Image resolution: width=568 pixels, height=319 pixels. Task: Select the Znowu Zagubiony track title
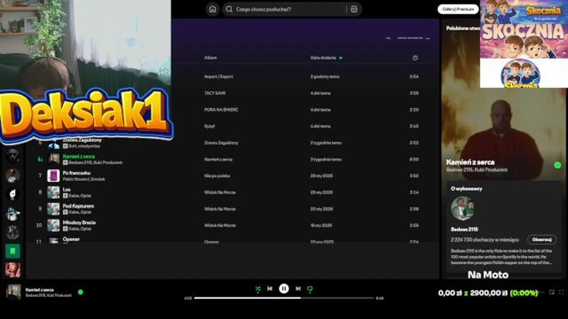pos(82,140)
